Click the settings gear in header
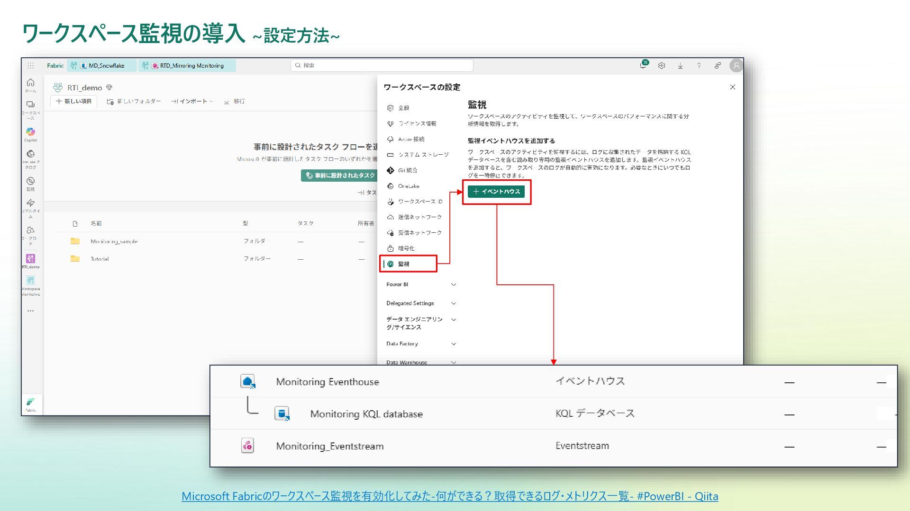This screenshot has width=910, height=511. point(661,66)
